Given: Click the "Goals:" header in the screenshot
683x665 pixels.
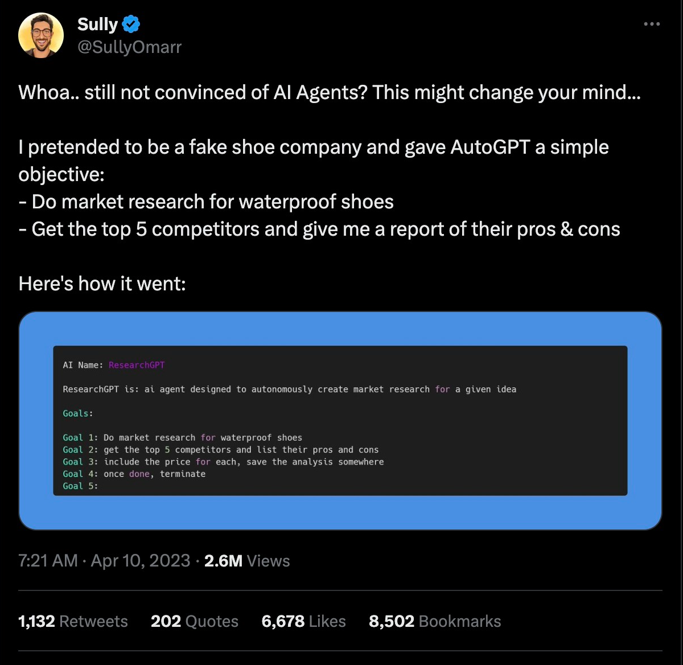Looking at the screenshot, I should point(78,413).
